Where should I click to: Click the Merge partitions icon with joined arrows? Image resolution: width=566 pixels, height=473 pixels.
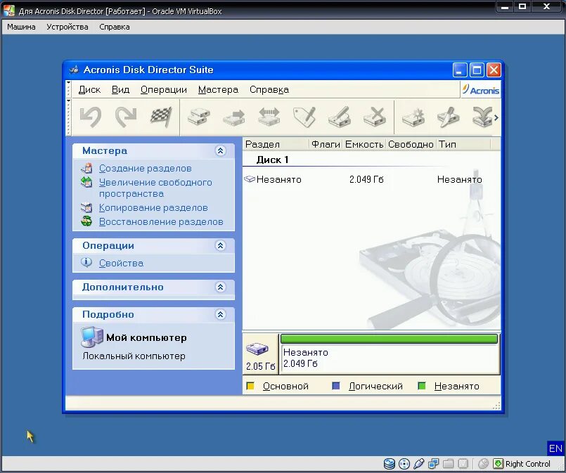(x=482, y=117)
